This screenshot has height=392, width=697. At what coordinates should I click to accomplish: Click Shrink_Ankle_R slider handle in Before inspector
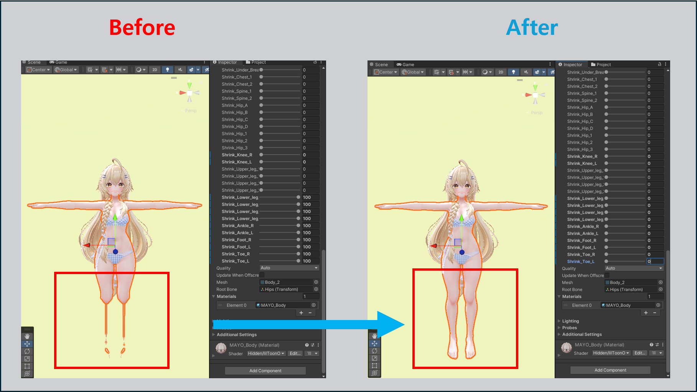pyautogui.click(x=298, y=225)
